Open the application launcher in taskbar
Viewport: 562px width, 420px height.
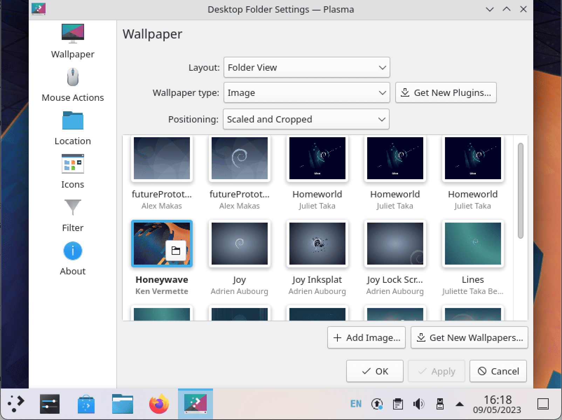(x=16, y=404)
